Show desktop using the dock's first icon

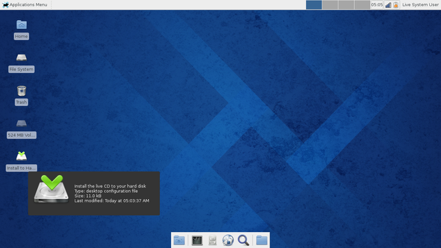(179, 240)
